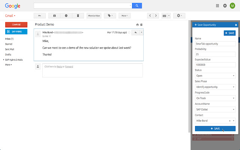Clear the Mike Bond contact selection
Viewport: 240px width, 150px height.
click(230, 121)
